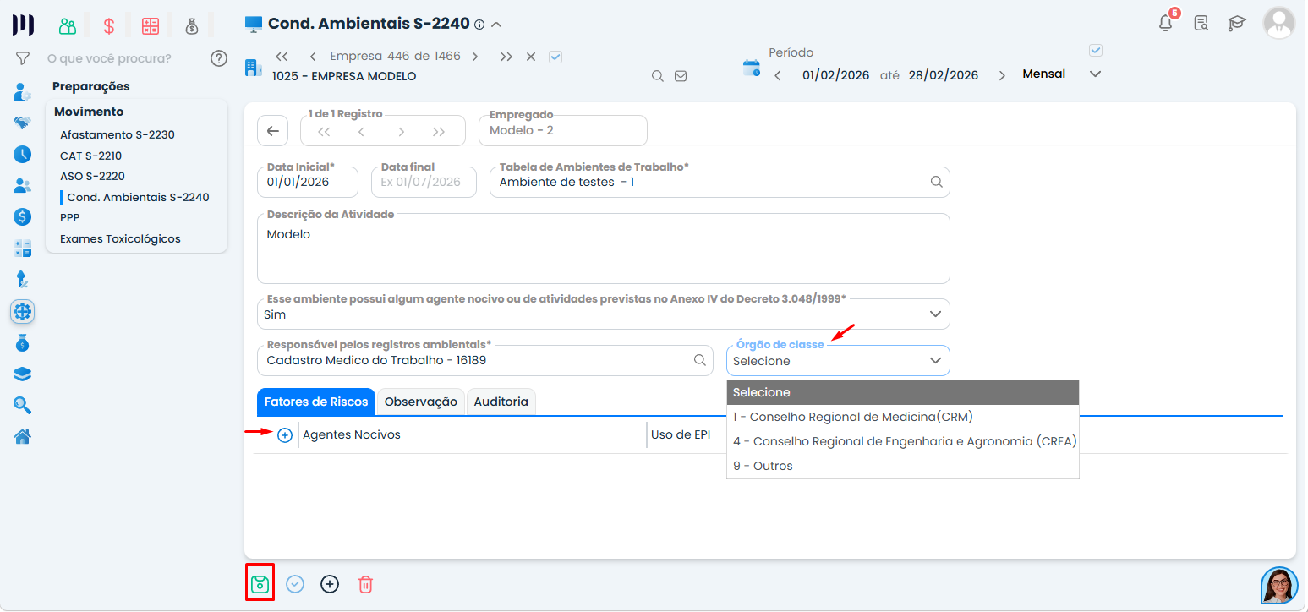Add new record with bottom plus icon
The image size is (1308, 612).
(x=330, y=584)
